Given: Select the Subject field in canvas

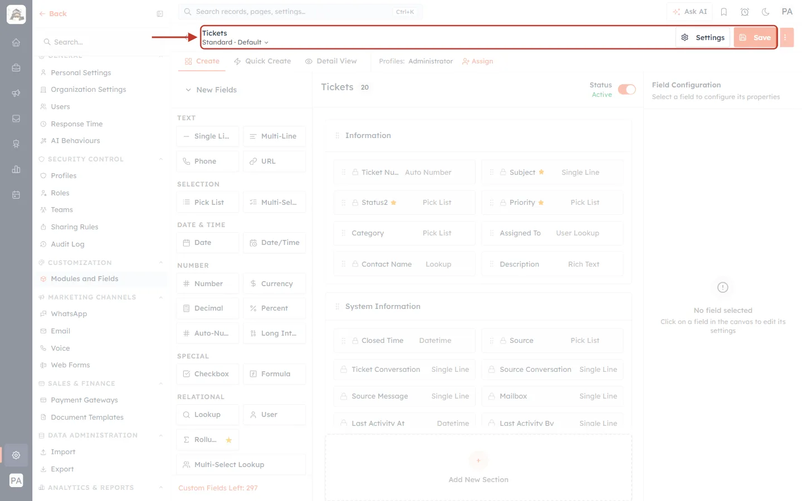Looking at the screenshot, I should coord(552,173).
